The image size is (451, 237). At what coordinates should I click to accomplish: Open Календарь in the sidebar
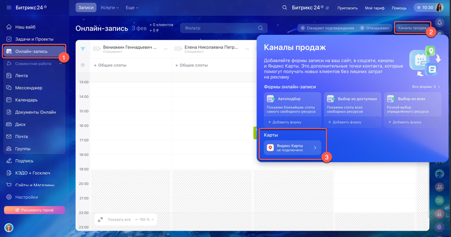pyautogui.click(x=26, y=100)
